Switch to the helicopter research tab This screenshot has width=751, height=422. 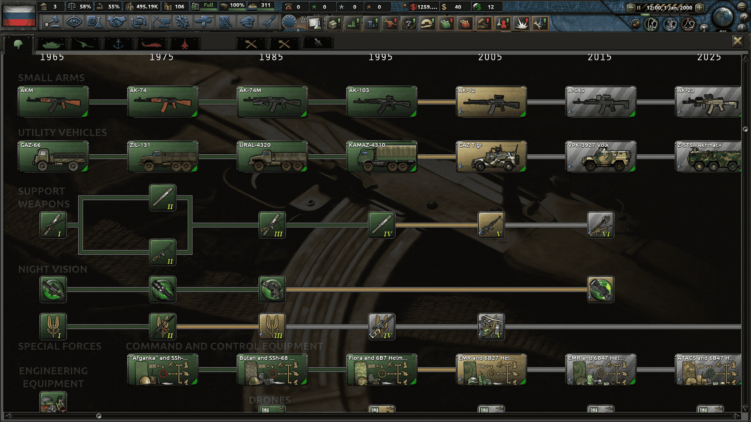click(x=151, y=44)
